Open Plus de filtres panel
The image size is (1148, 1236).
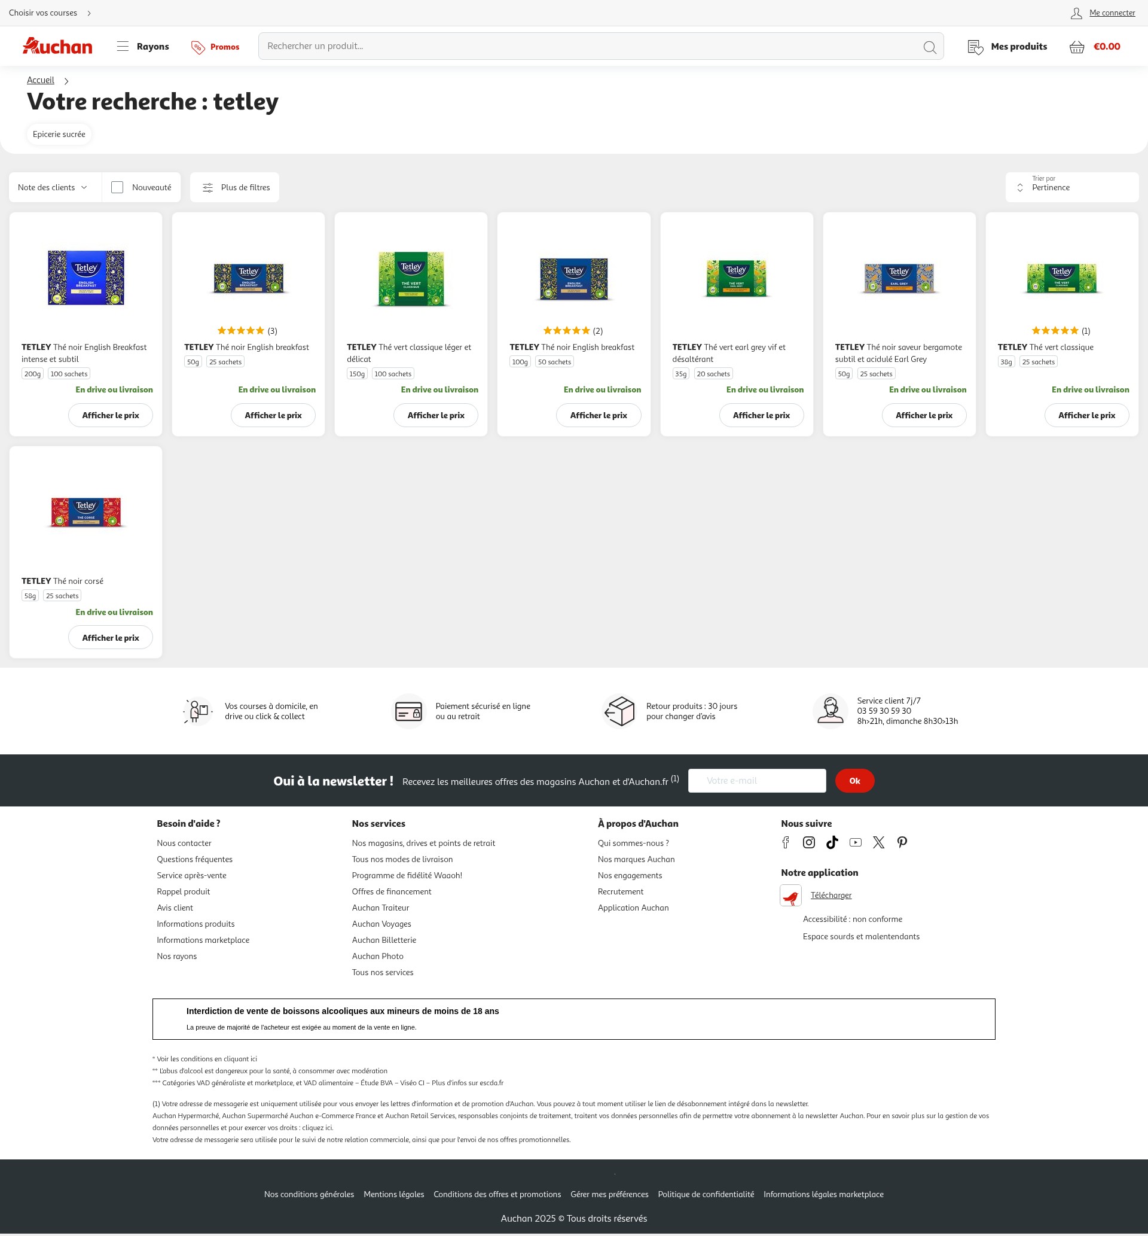234,187
